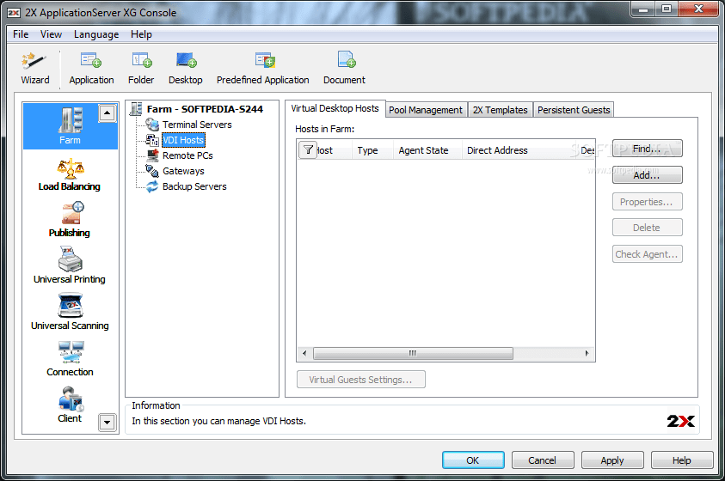Screen dimensions: 725x481
Task: Open the Client category
Action: point(70,405)
